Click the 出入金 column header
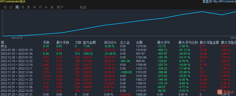This screenshot has width=236, height=96. point(125,43)
